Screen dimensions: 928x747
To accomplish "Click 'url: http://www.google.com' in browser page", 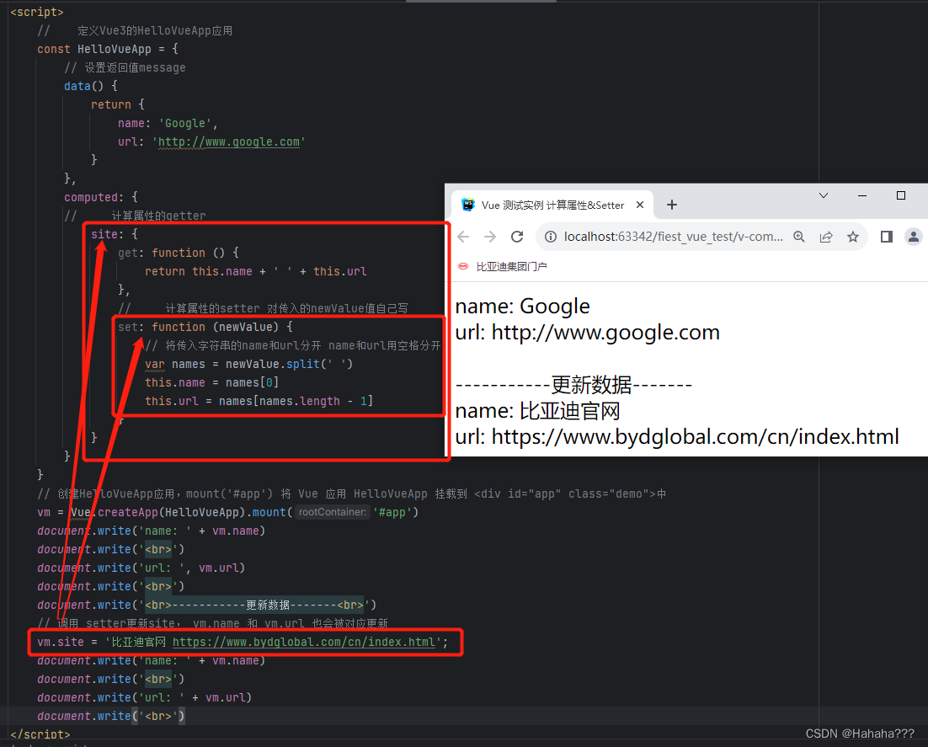I will [x=587, y=332].
